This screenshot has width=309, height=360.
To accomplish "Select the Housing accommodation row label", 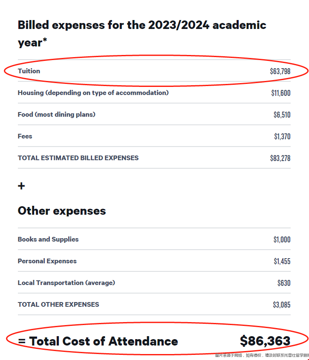I will (x=93, y=93).
